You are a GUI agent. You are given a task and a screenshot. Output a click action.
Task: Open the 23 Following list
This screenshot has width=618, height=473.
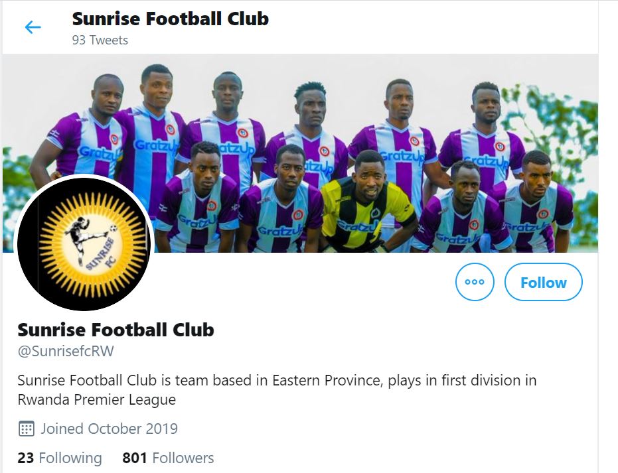pos(60,458)
